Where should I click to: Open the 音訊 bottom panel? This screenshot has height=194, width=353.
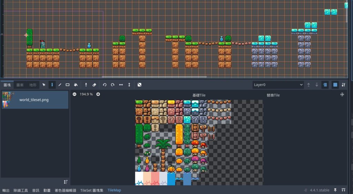click(x=36, y=190)
